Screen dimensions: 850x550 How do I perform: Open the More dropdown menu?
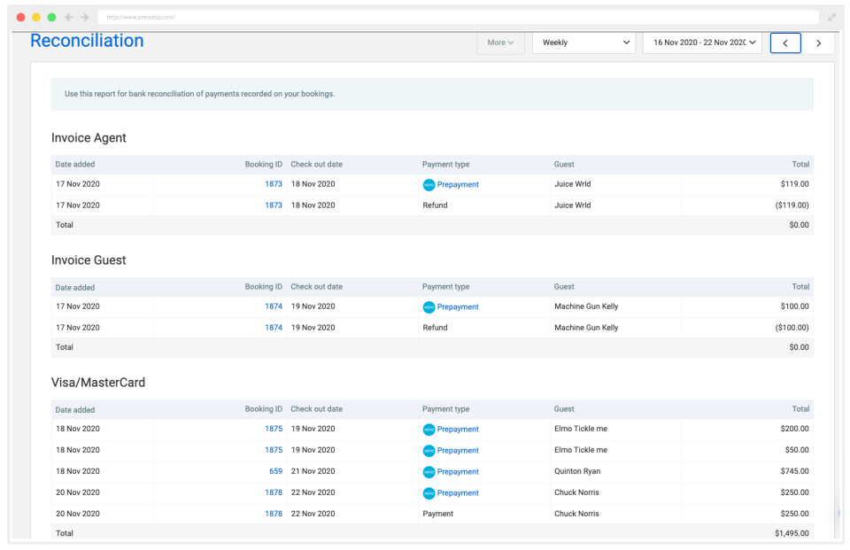(x=500, y=43)
